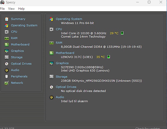Viewport: 167px width, 129px height.
Task: Click the Storage heading link in summary
Action: pos(62,77)
